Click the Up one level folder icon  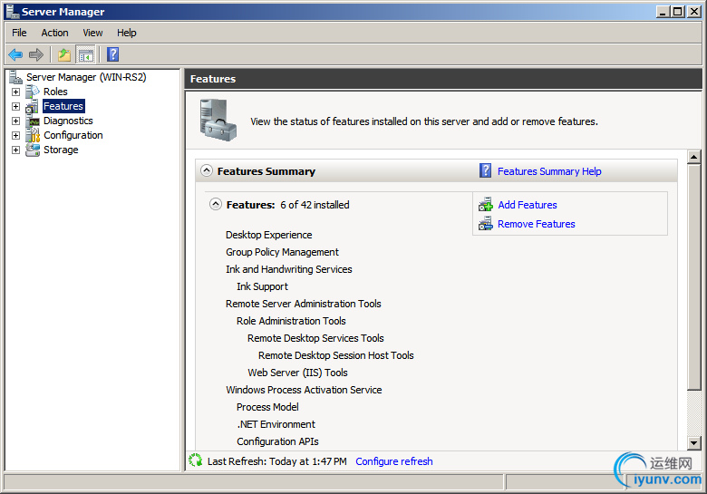64,55
